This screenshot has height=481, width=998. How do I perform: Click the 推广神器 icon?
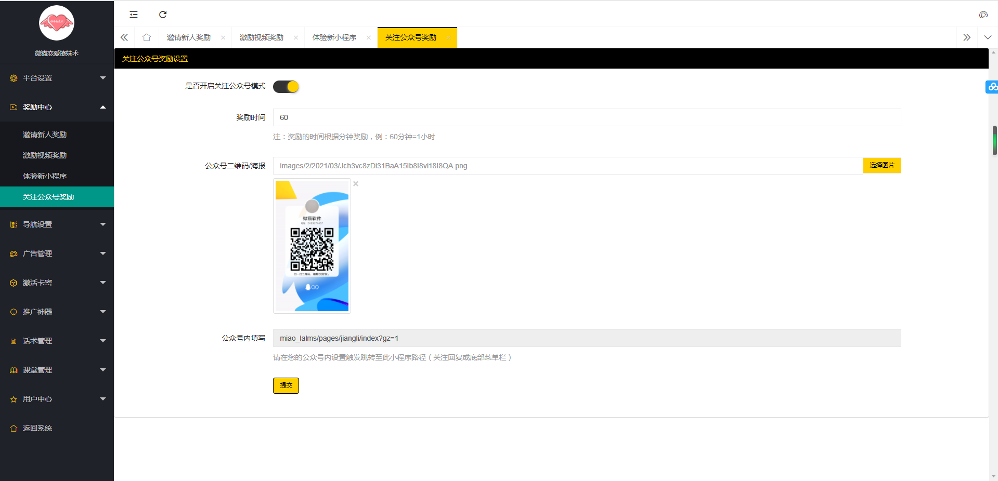coord(14,312)
